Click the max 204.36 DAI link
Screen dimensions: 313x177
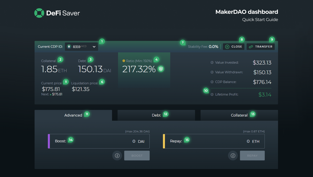[137, 132]
